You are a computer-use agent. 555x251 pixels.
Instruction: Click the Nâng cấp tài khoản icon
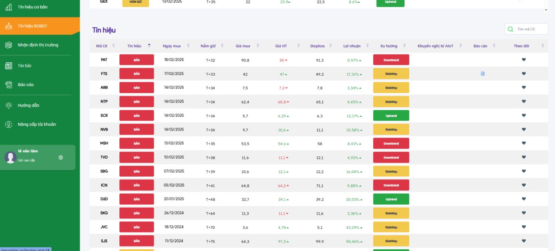pyautogui.click(x=8, y=124)
